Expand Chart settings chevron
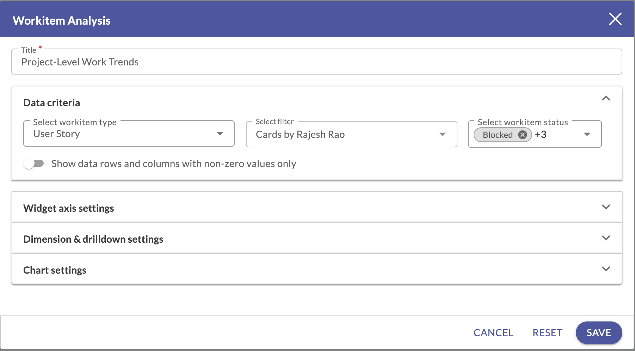635x351 pixels. [606, 269]
